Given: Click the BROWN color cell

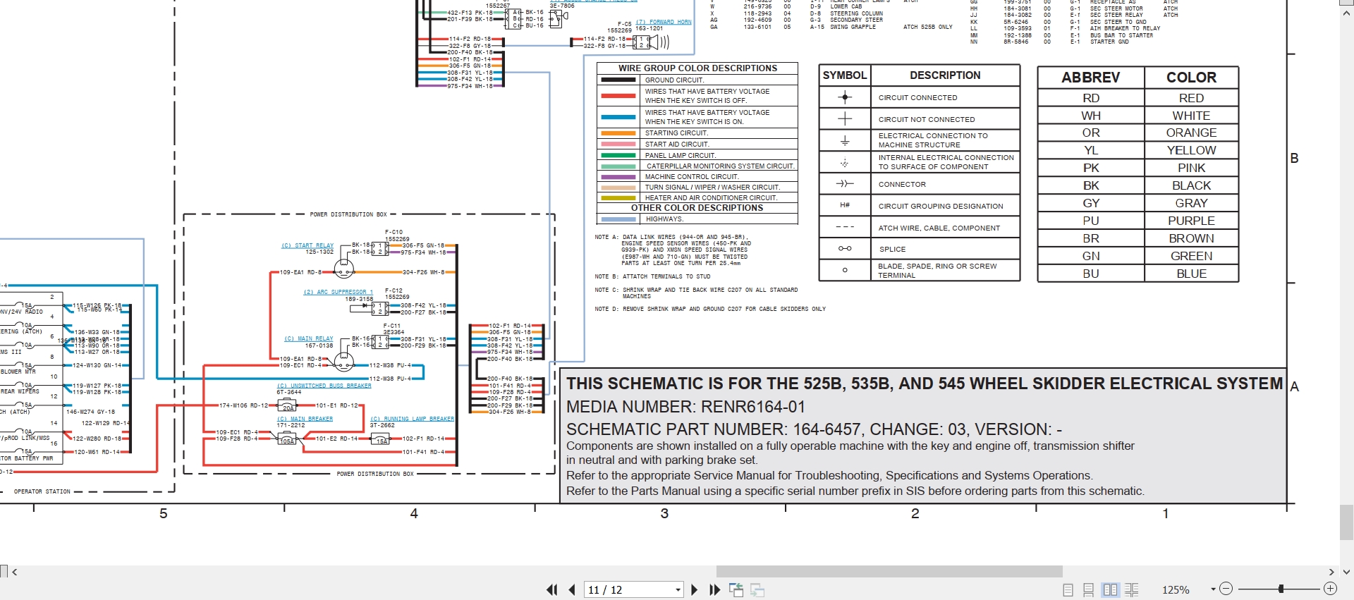Looking at the screenshot, I should [x=1191, y=238].
